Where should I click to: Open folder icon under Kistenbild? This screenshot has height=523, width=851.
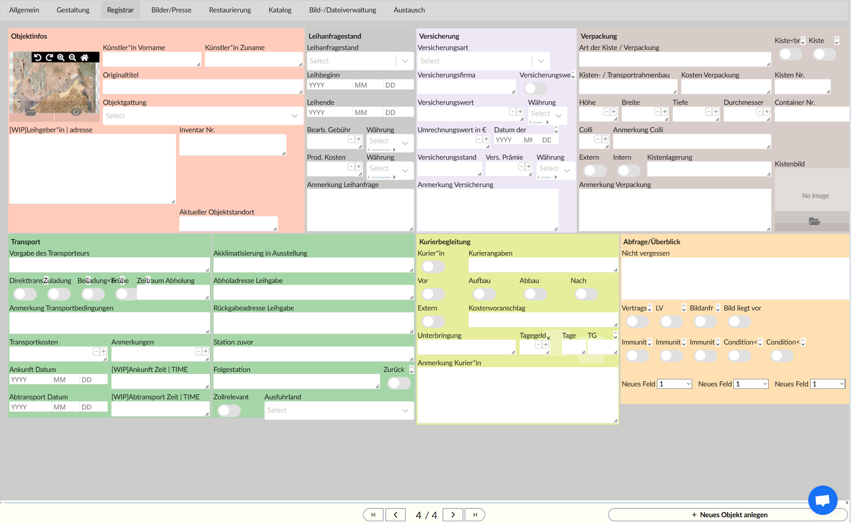click(x=814, y=221)
